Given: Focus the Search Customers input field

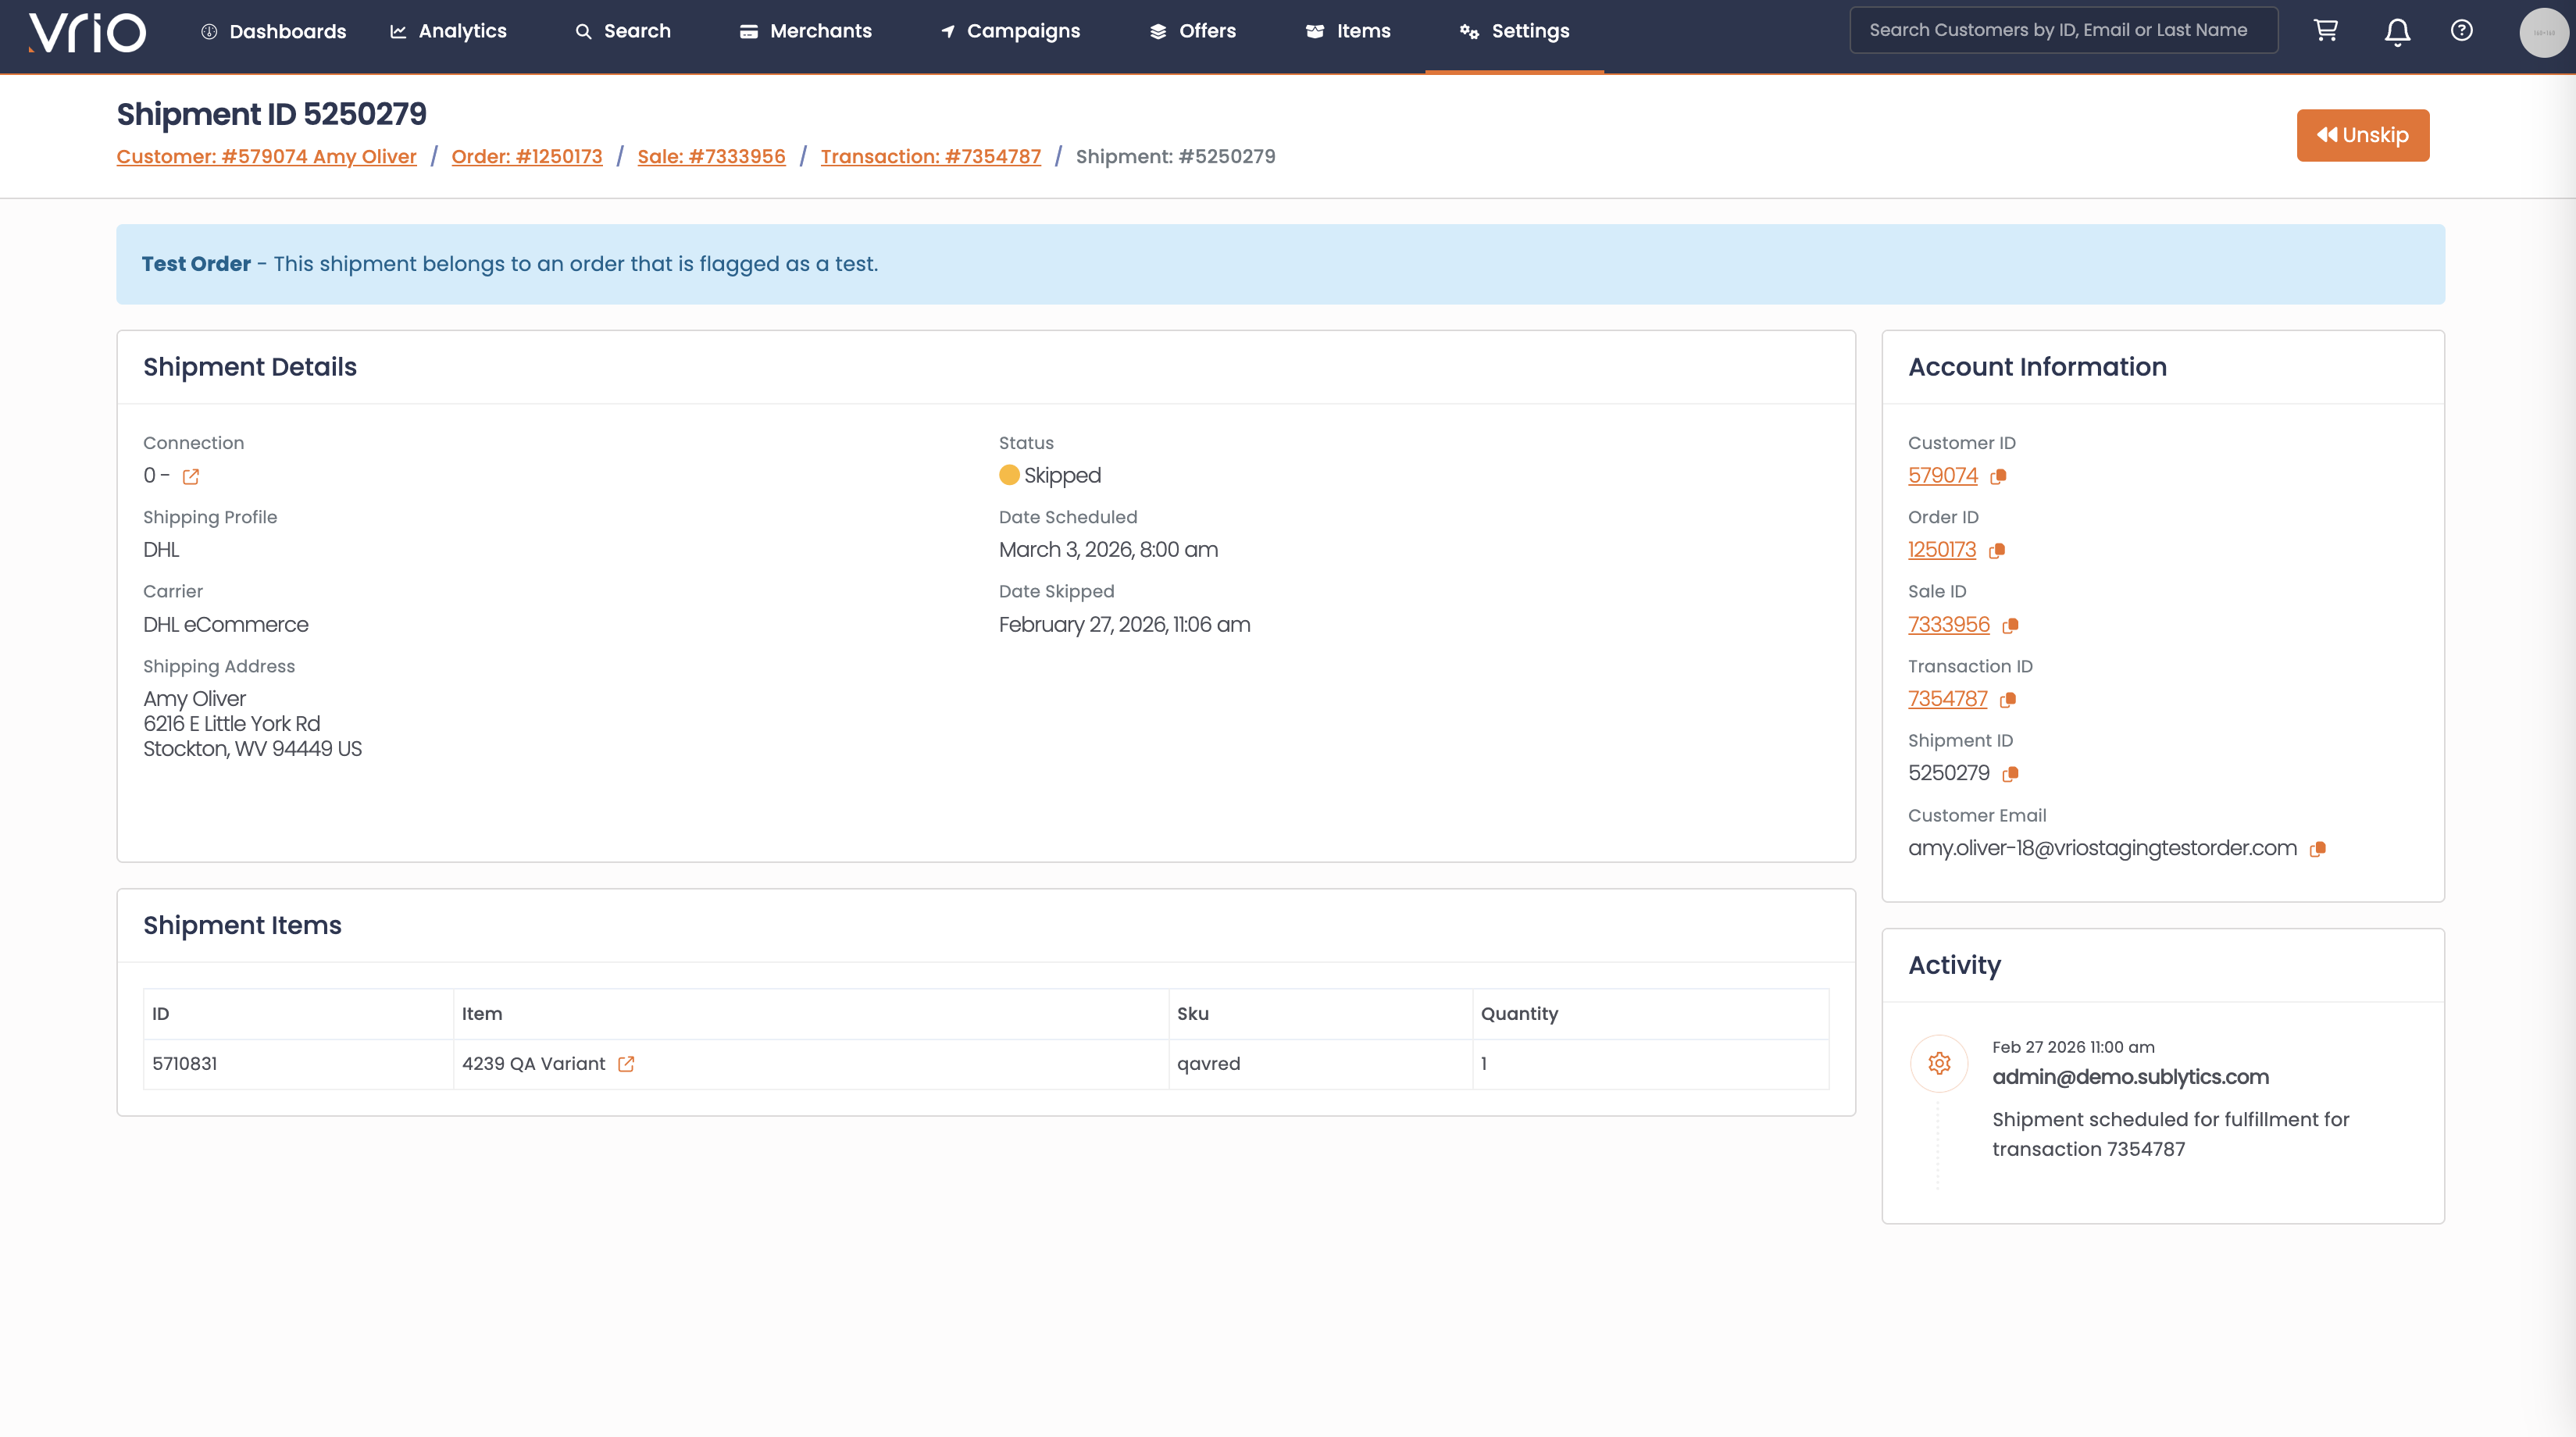Looking at the screenshot, I should point(2062,30).
